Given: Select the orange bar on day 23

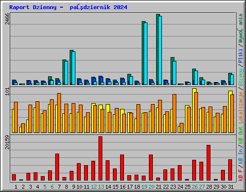Looking at the screenshot, I should [x=174, y=113].
